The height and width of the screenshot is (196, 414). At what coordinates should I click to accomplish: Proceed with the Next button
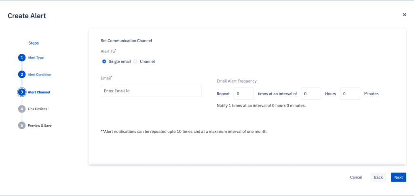(398, 177)
